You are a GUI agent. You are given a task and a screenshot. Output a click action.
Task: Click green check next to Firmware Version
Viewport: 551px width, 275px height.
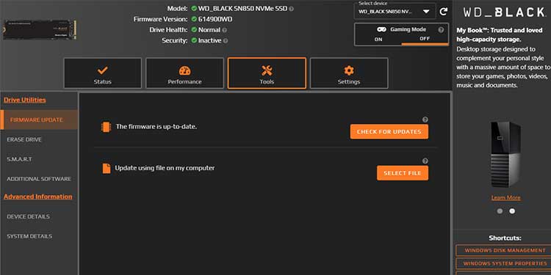pos(194,19)
